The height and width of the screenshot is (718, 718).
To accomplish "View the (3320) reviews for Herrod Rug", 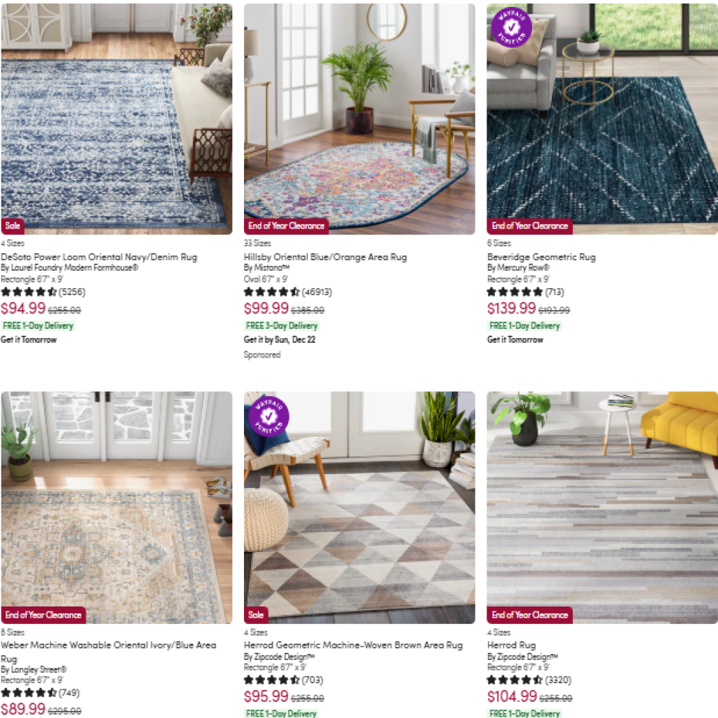I will (x=558, y=680).
